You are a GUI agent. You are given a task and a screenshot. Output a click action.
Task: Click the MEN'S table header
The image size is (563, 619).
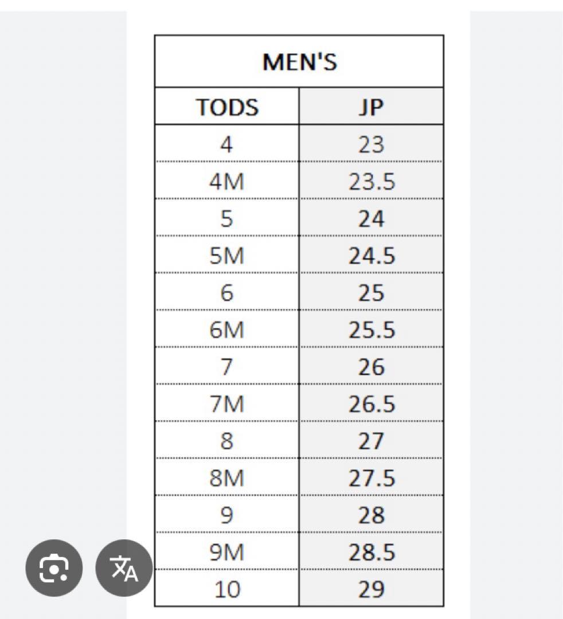299,62
